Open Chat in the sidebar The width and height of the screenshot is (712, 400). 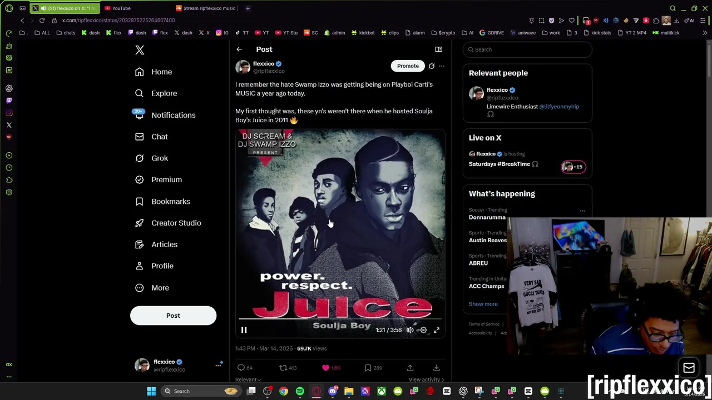pos(151,137)
